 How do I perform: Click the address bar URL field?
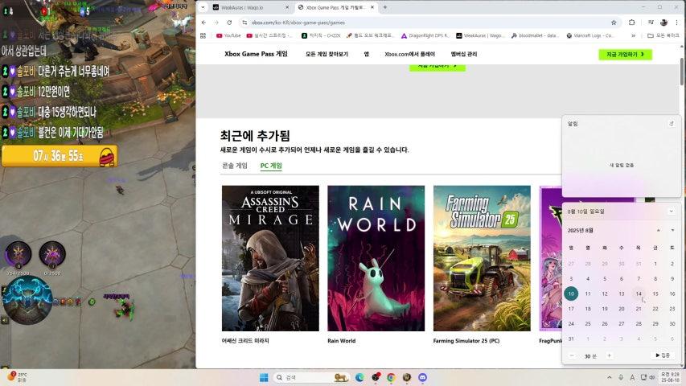[429, 23]
